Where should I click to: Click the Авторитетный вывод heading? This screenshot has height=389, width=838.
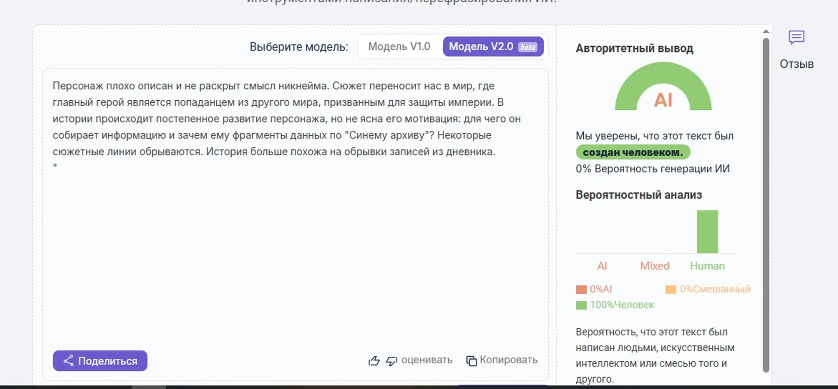pyautogui.click(x=634, y=49)
